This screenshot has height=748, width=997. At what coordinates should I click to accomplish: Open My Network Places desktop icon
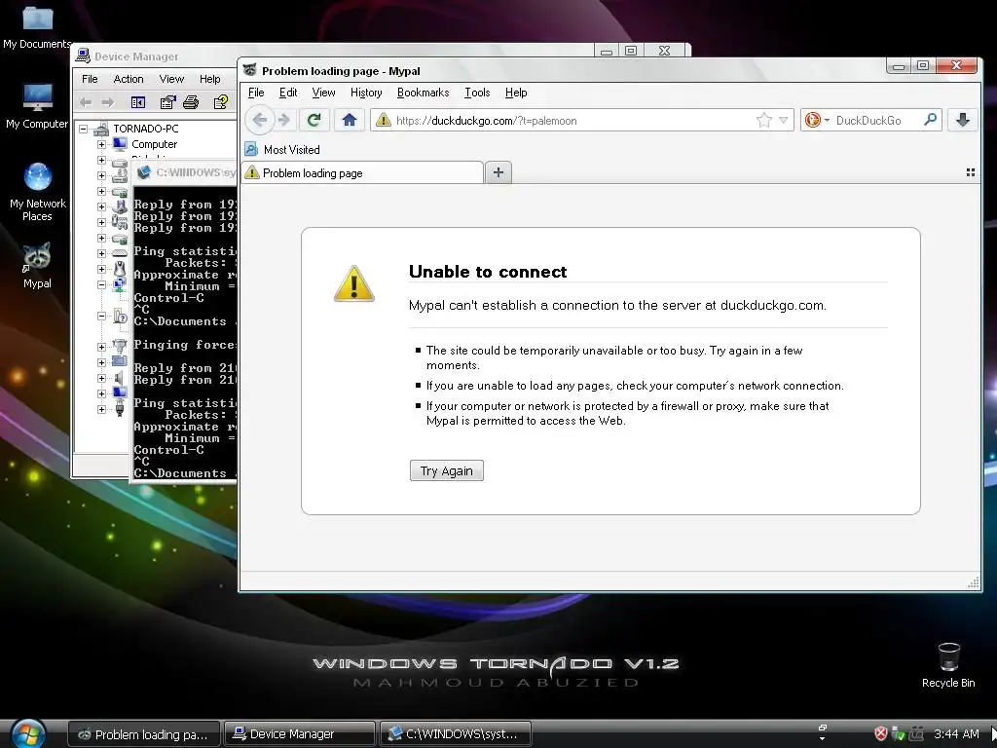click(38, 192)
